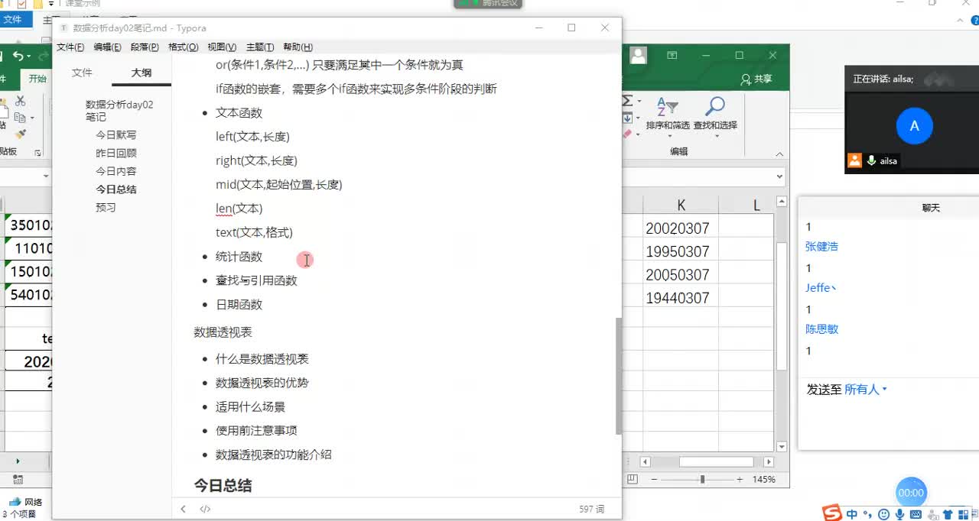Open the AutoSum dropdown arrow
This screenshot has width=979, height=521.
[638, 102]
